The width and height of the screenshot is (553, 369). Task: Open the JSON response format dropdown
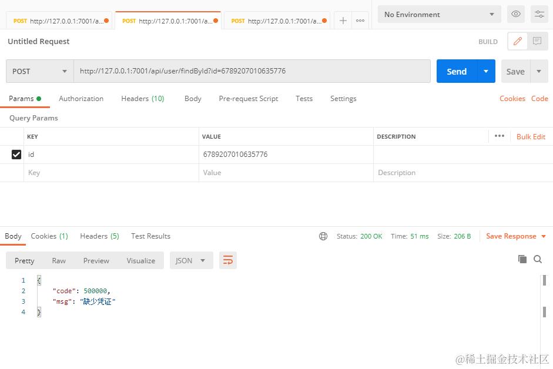191,260
